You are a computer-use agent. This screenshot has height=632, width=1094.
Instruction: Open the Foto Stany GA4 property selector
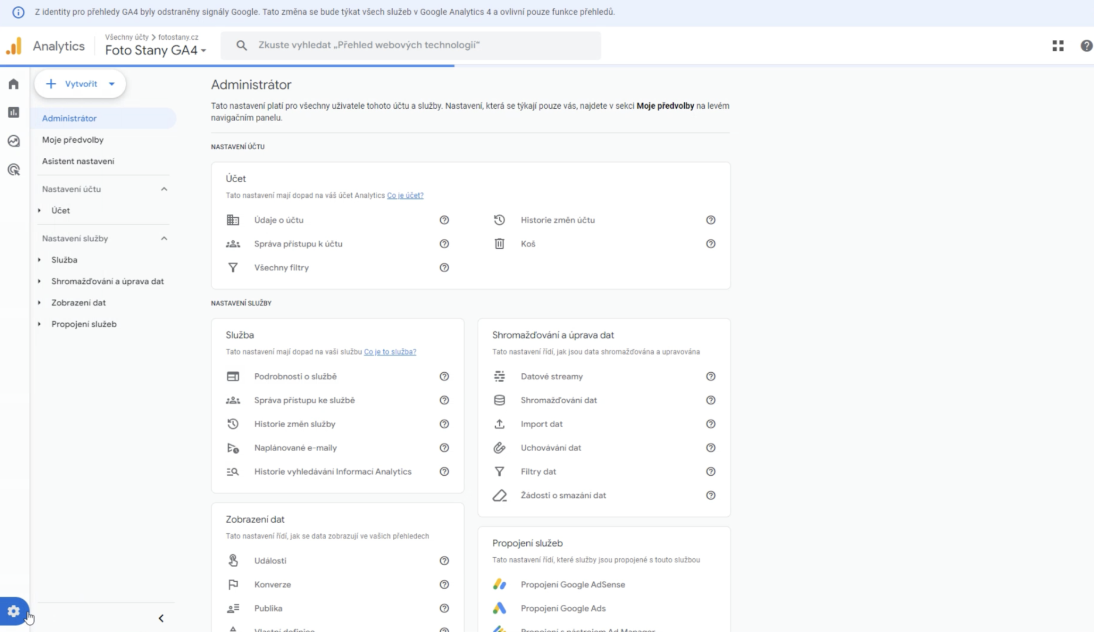[156, 50]
